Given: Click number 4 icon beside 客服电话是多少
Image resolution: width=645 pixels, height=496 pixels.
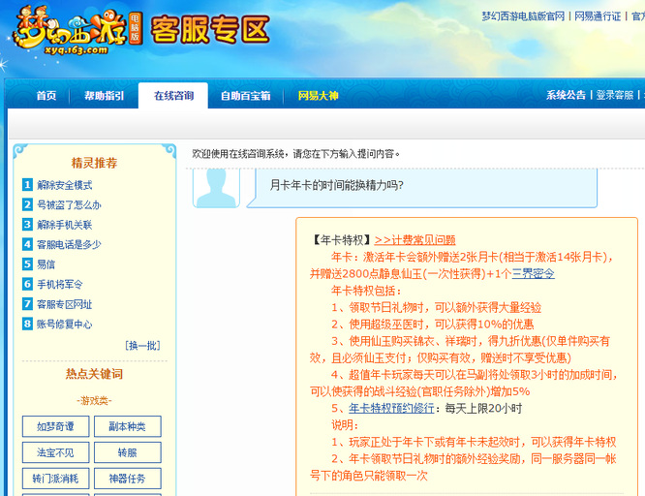Looking at the screenshot, I should coord(27,244).
